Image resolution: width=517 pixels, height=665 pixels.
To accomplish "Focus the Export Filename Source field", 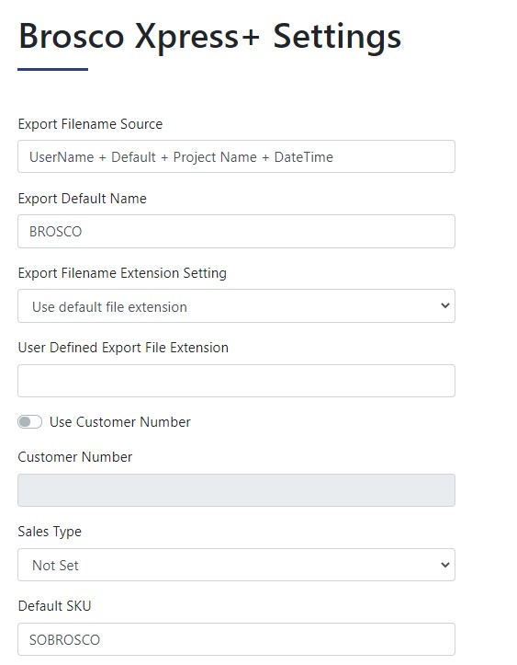I will pos(236,156).
